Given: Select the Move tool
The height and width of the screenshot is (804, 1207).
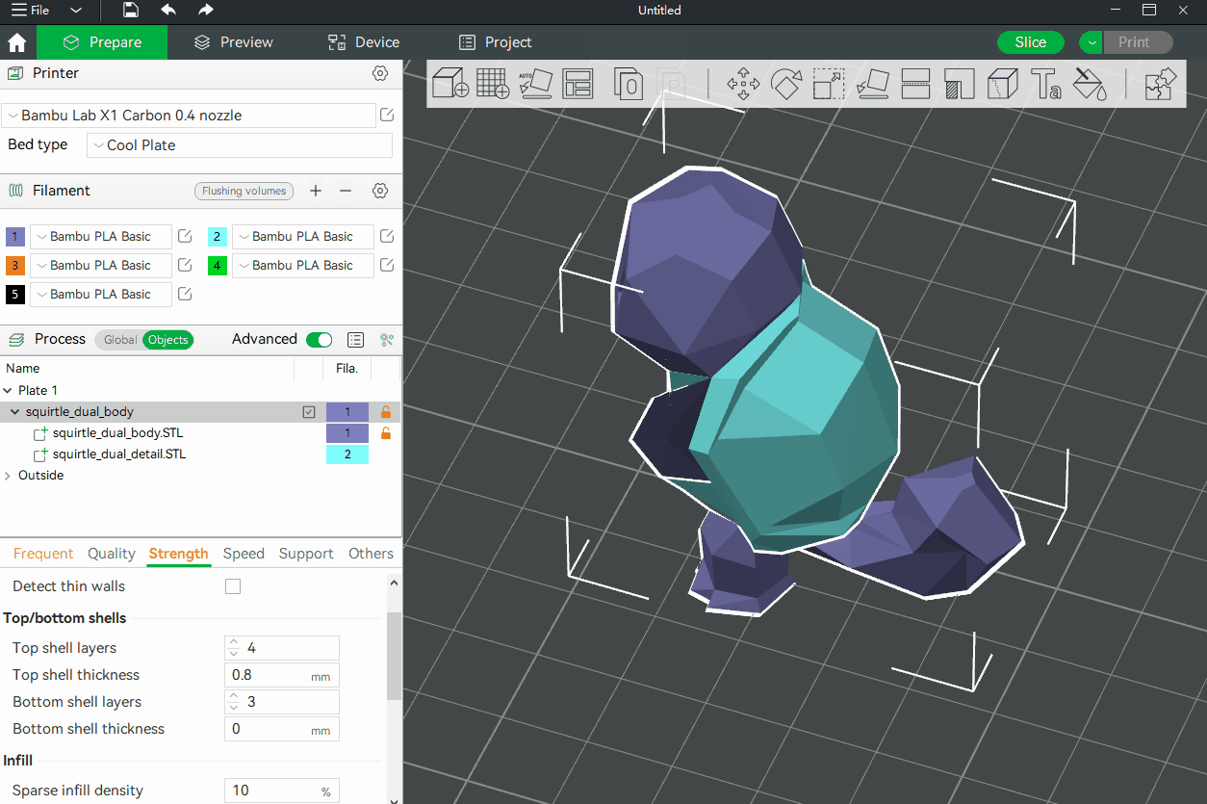Looking at the screenshot, I should tap(743, 84).
